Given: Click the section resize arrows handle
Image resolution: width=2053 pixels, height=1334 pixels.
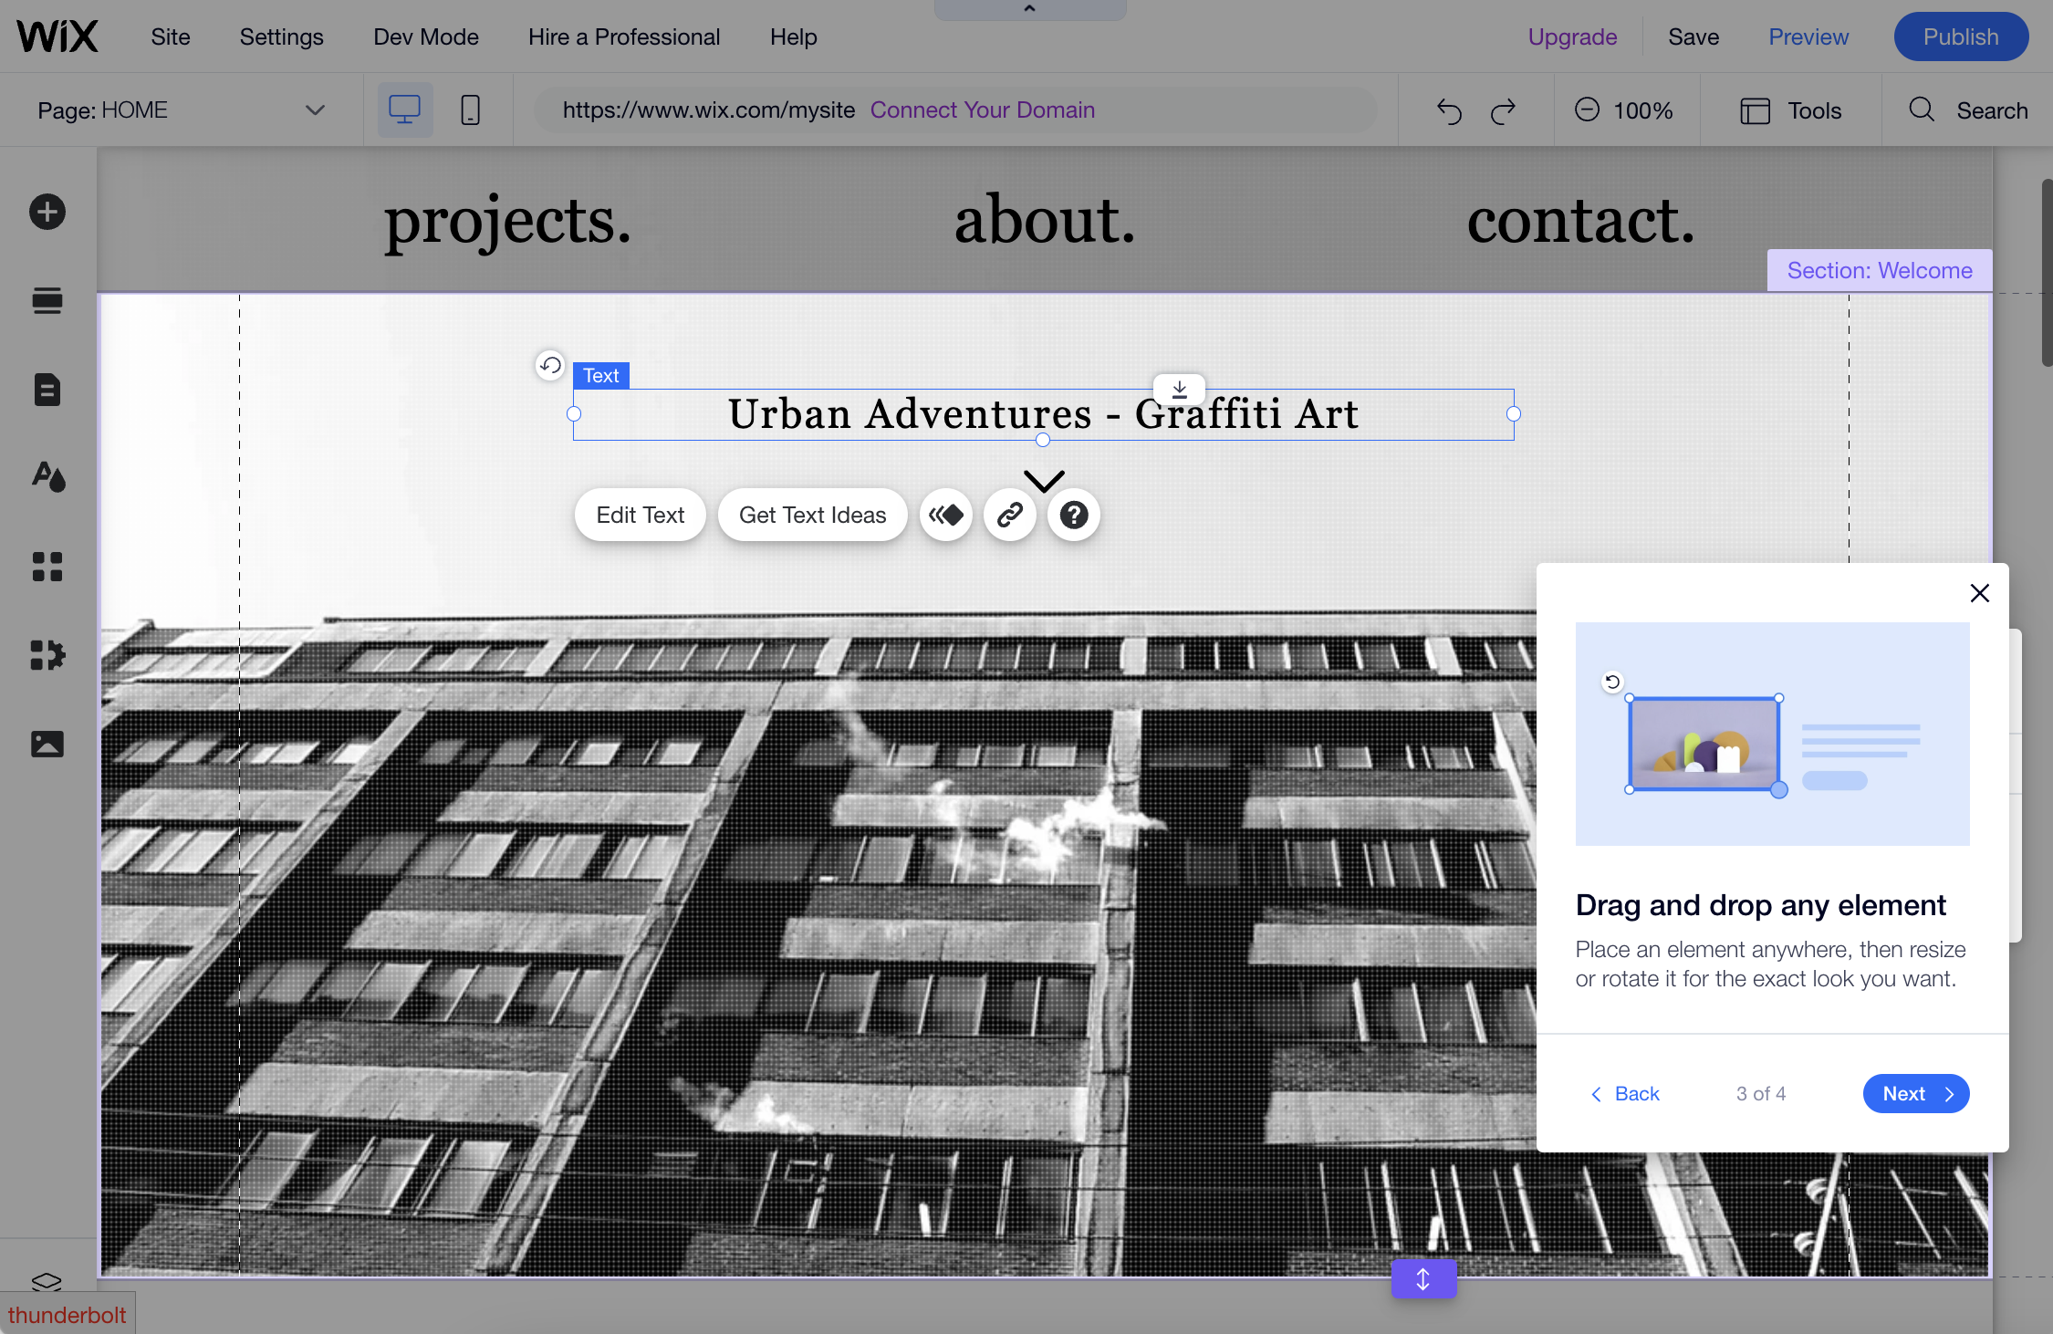Looking at the screenshot, I should click(x=1423, y=1279).
